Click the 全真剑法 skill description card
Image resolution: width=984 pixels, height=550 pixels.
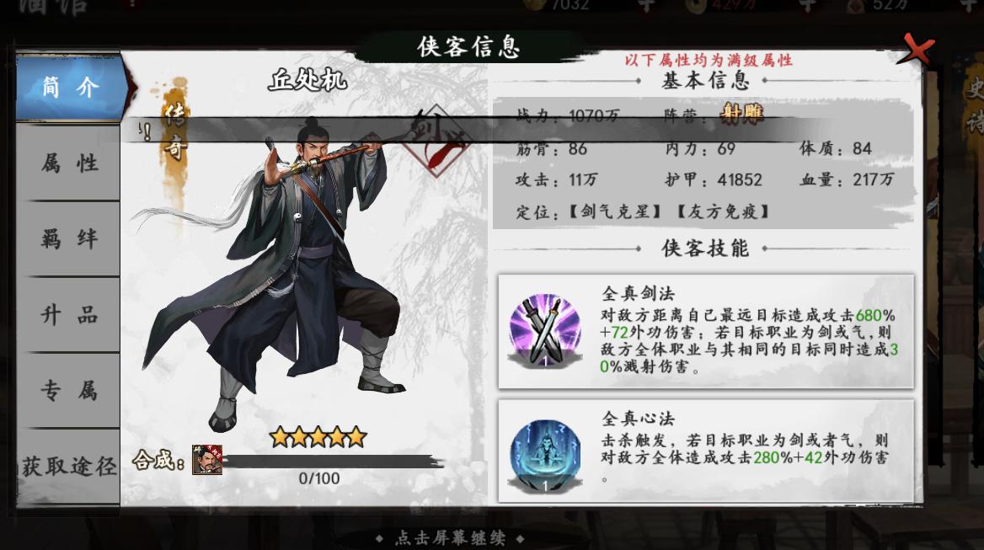pos(706,331)
